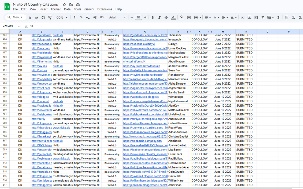
Task: Select the Paint format tool
Action: point(50,17)
